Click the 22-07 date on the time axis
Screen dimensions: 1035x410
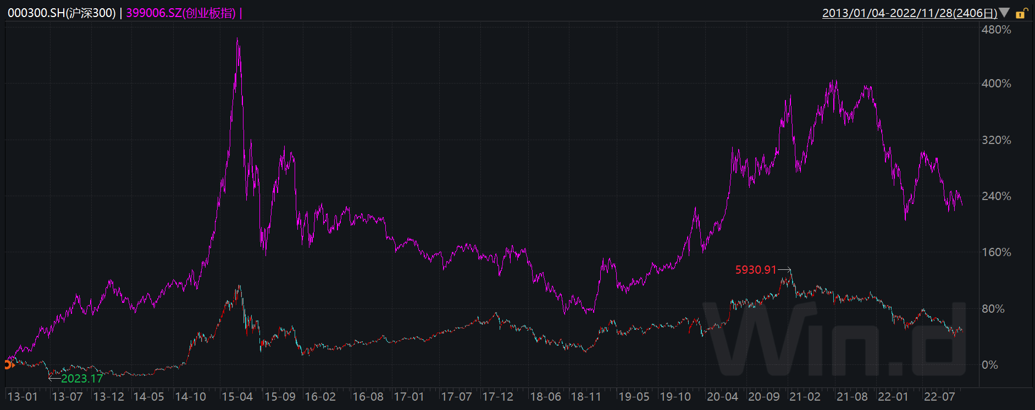939,397
